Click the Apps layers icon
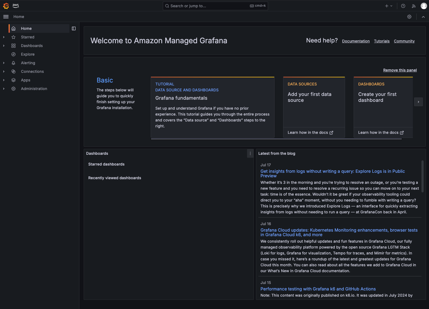This screenshot has height=309, width=429. [x=13, y=80]
